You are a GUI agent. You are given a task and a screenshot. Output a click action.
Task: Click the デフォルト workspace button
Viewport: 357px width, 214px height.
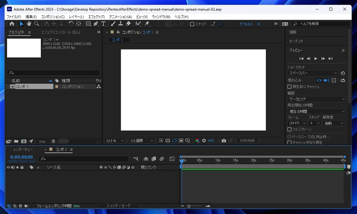pos(246,24)
